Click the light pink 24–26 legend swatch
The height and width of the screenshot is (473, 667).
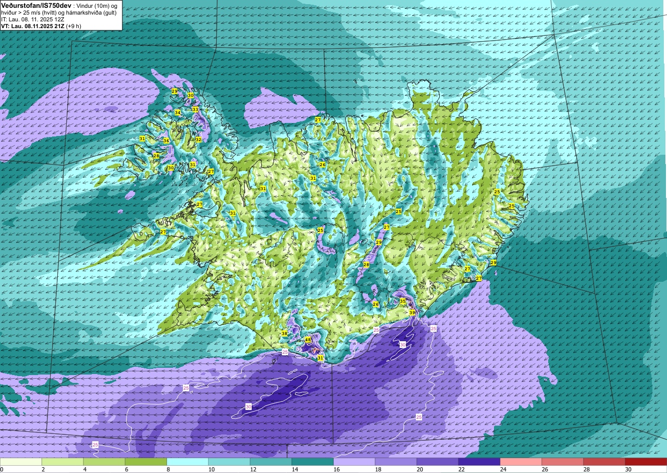click(x=521, y=462)
